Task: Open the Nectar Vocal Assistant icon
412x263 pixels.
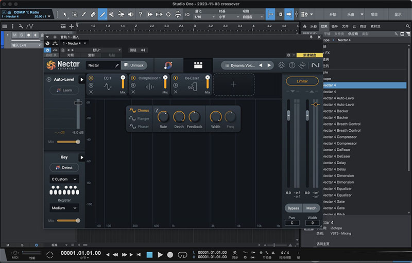Action: pyautogui.click(x=168, y=65)
